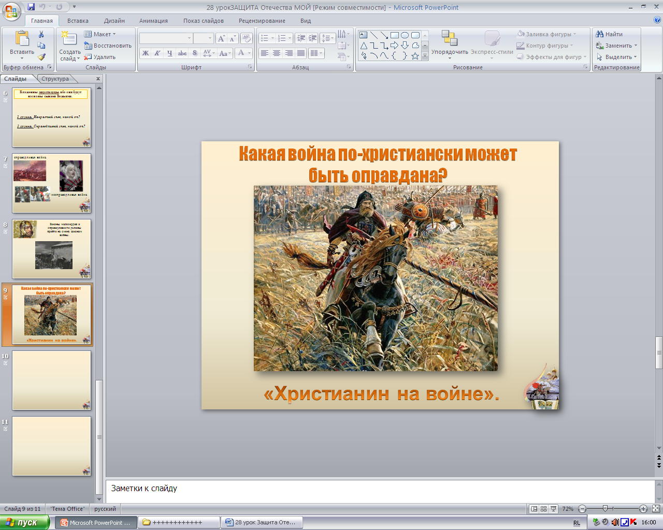Select the triangle shape
The height and width of the screenshot is (530, 663).
(364, 46)
